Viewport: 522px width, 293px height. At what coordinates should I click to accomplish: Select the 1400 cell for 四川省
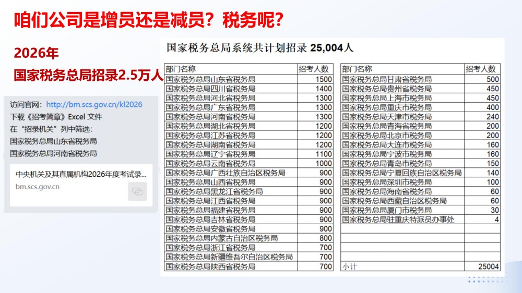pyautogui.click(x=315, y=89)
